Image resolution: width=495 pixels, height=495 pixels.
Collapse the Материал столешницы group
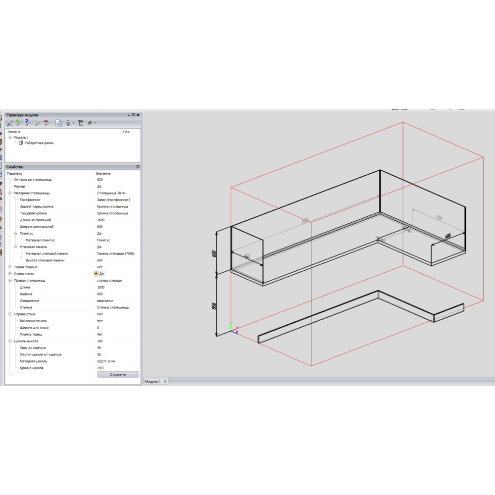tap(10, 193)
